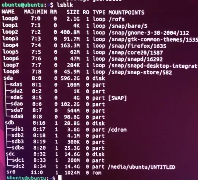Click the MOUNTPOINTS column header
The width and height of the screenshot is (198, 180).
click(126, 12)
